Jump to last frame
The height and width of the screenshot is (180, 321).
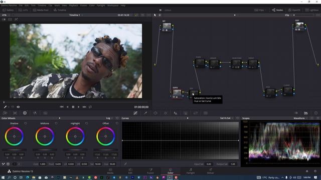pos(84,106)
